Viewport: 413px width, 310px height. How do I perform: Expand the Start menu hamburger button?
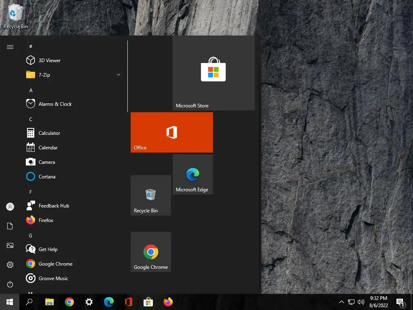tap(10, 47)
